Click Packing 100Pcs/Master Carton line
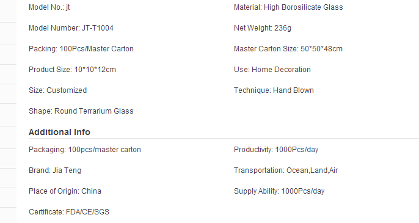The image size is (419, 223). (x=81, y=49)
